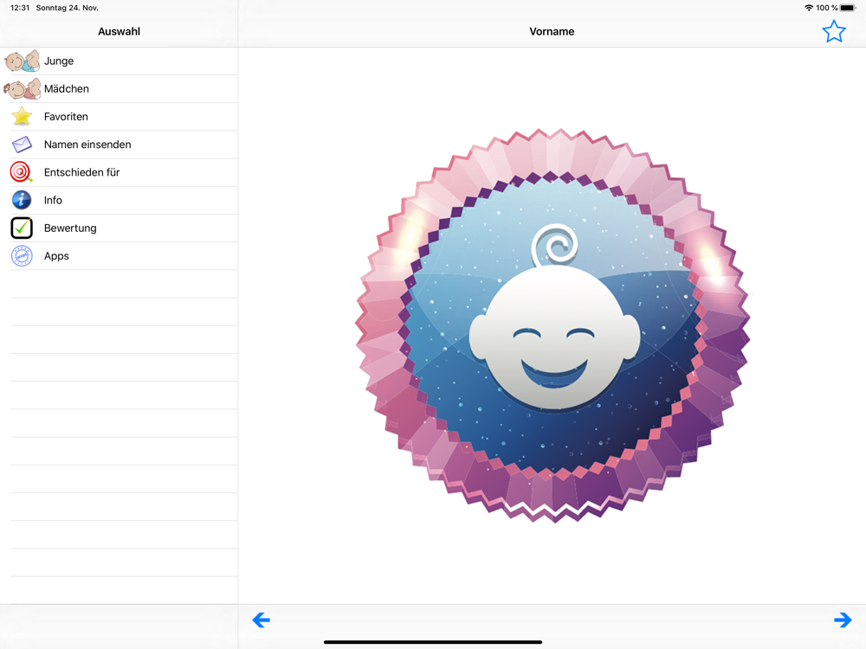Image resolution: width=866 pixels, height=649 pixels.
Task: Tap the red target icon
Action: click(x=22, y=172)
